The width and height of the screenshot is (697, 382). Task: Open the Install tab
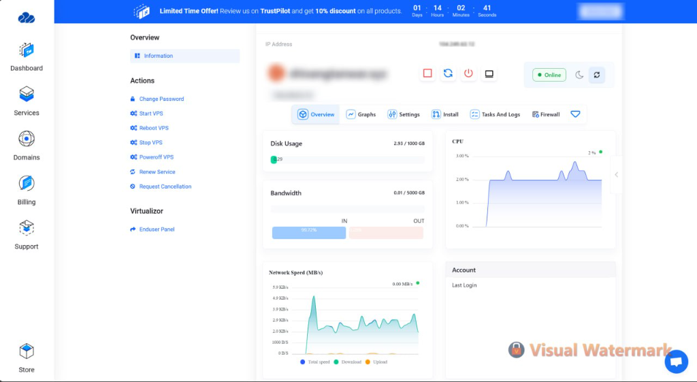[x=445, y=114]
